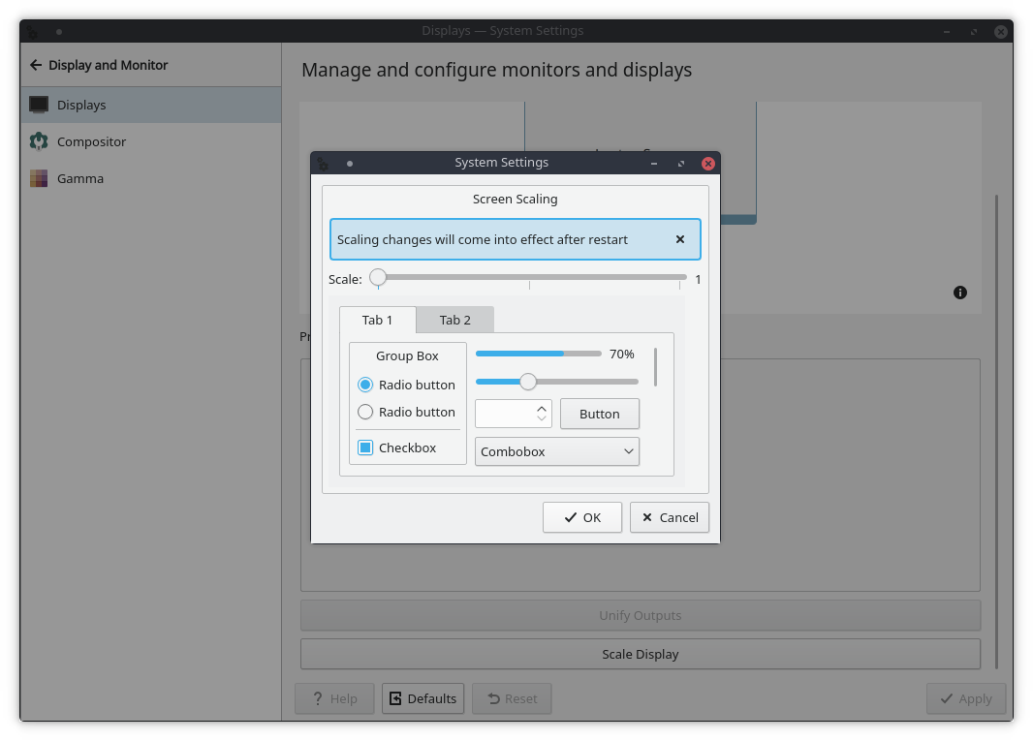
Task: Click the sample Button in preview
Action: click(x=600, y=414)
